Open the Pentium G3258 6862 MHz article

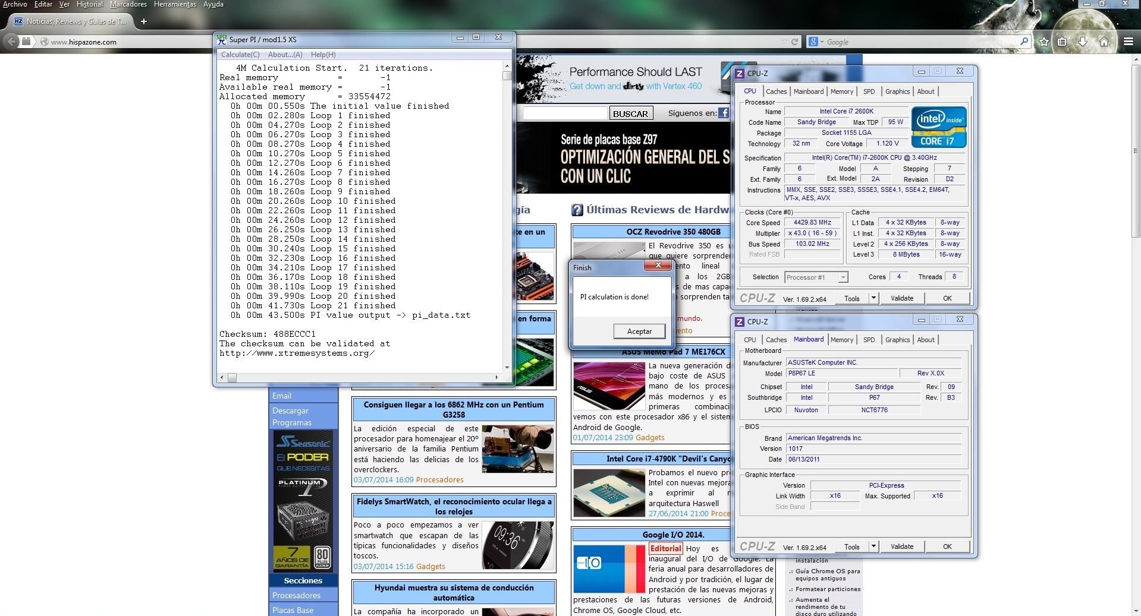click(454, 410)
